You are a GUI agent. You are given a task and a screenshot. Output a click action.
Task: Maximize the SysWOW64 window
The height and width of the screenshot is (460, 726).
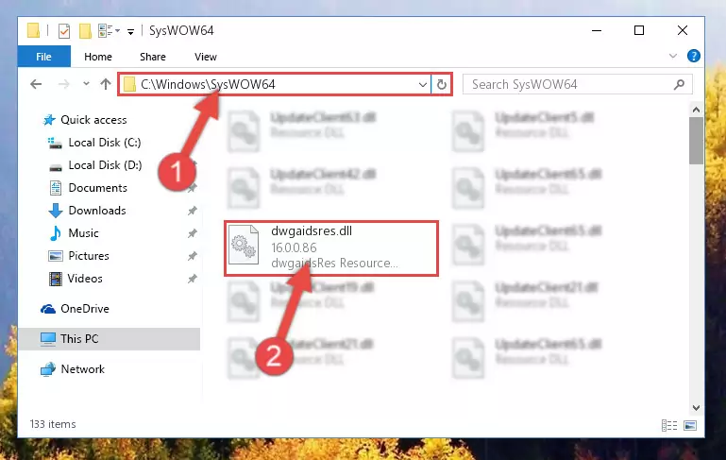639,31
